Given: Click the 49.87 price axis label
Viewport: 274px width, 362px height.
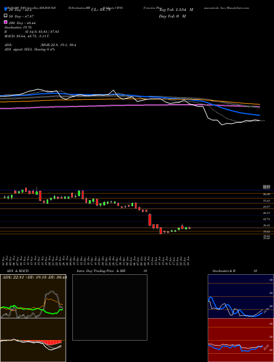Looking at the screenshot, I should [x=266, y=207].
